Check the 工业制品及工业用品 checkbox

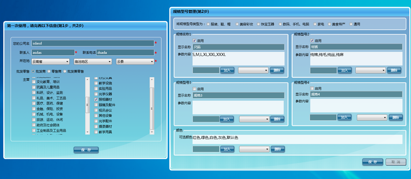[34, 130]
